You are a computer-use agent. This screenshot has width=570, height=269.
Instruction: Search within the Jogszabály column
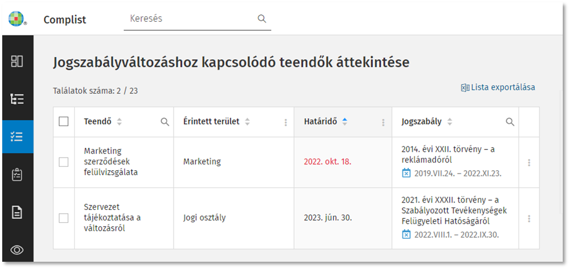[510, 122]
